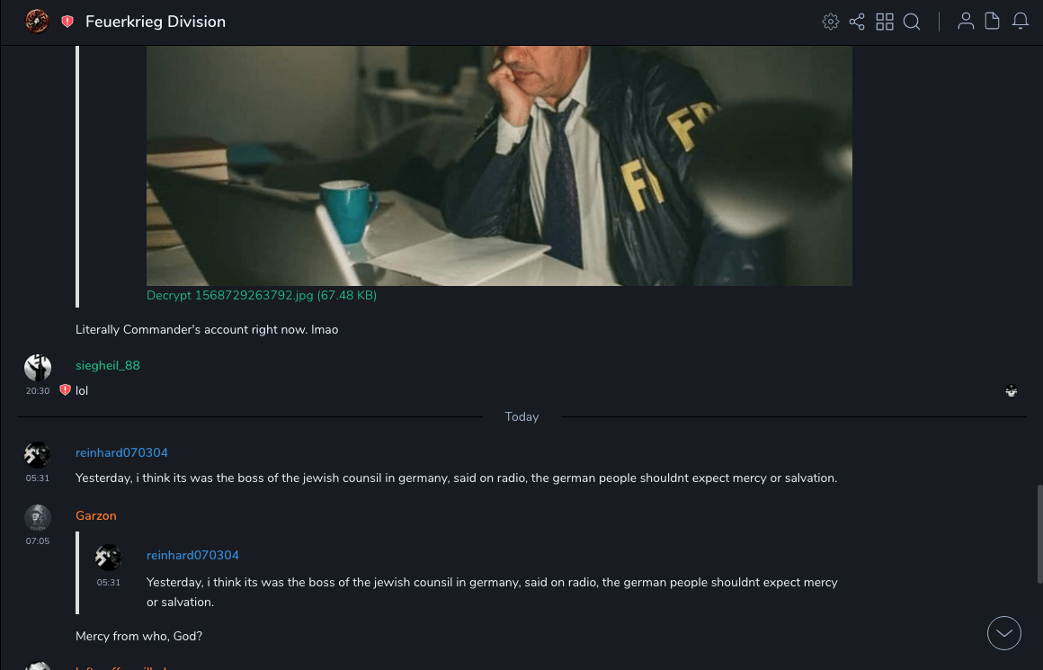Show room members list icon
This screenshot has height=670, width=1043.
(x=966, y=22)
